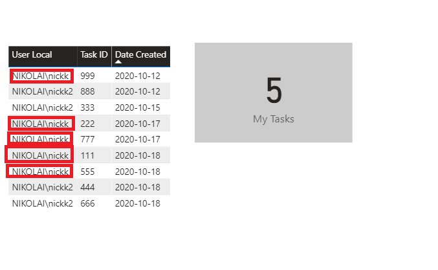Select the row with Task ID 333
The height and width of the screenshot is (270, 438).
point(89,107)
